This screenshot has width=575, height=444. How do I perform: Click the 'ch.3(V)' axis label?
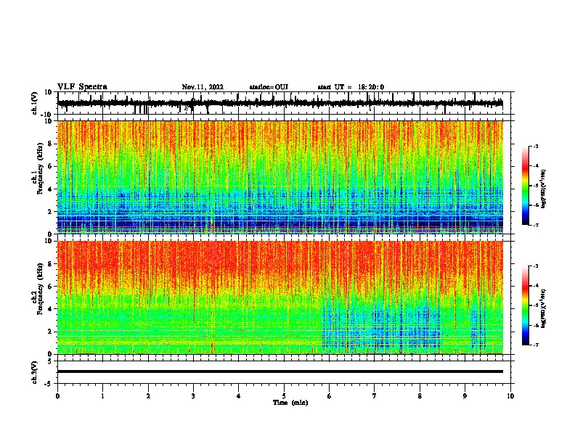click(36, 372)
